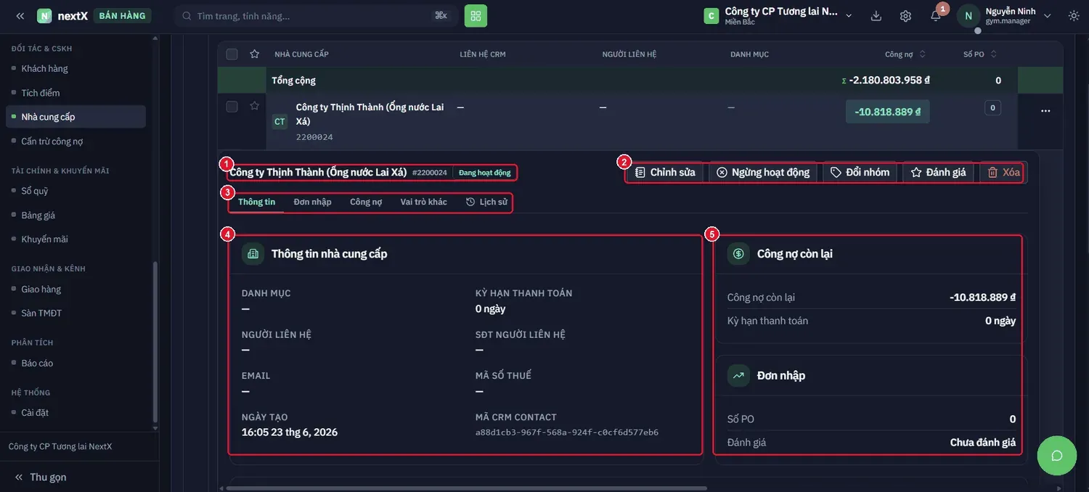The height and width of the screenshot is (492, 1089).
Task: Click the search field Tìm trang, tính năng
Action: (316, 15)
